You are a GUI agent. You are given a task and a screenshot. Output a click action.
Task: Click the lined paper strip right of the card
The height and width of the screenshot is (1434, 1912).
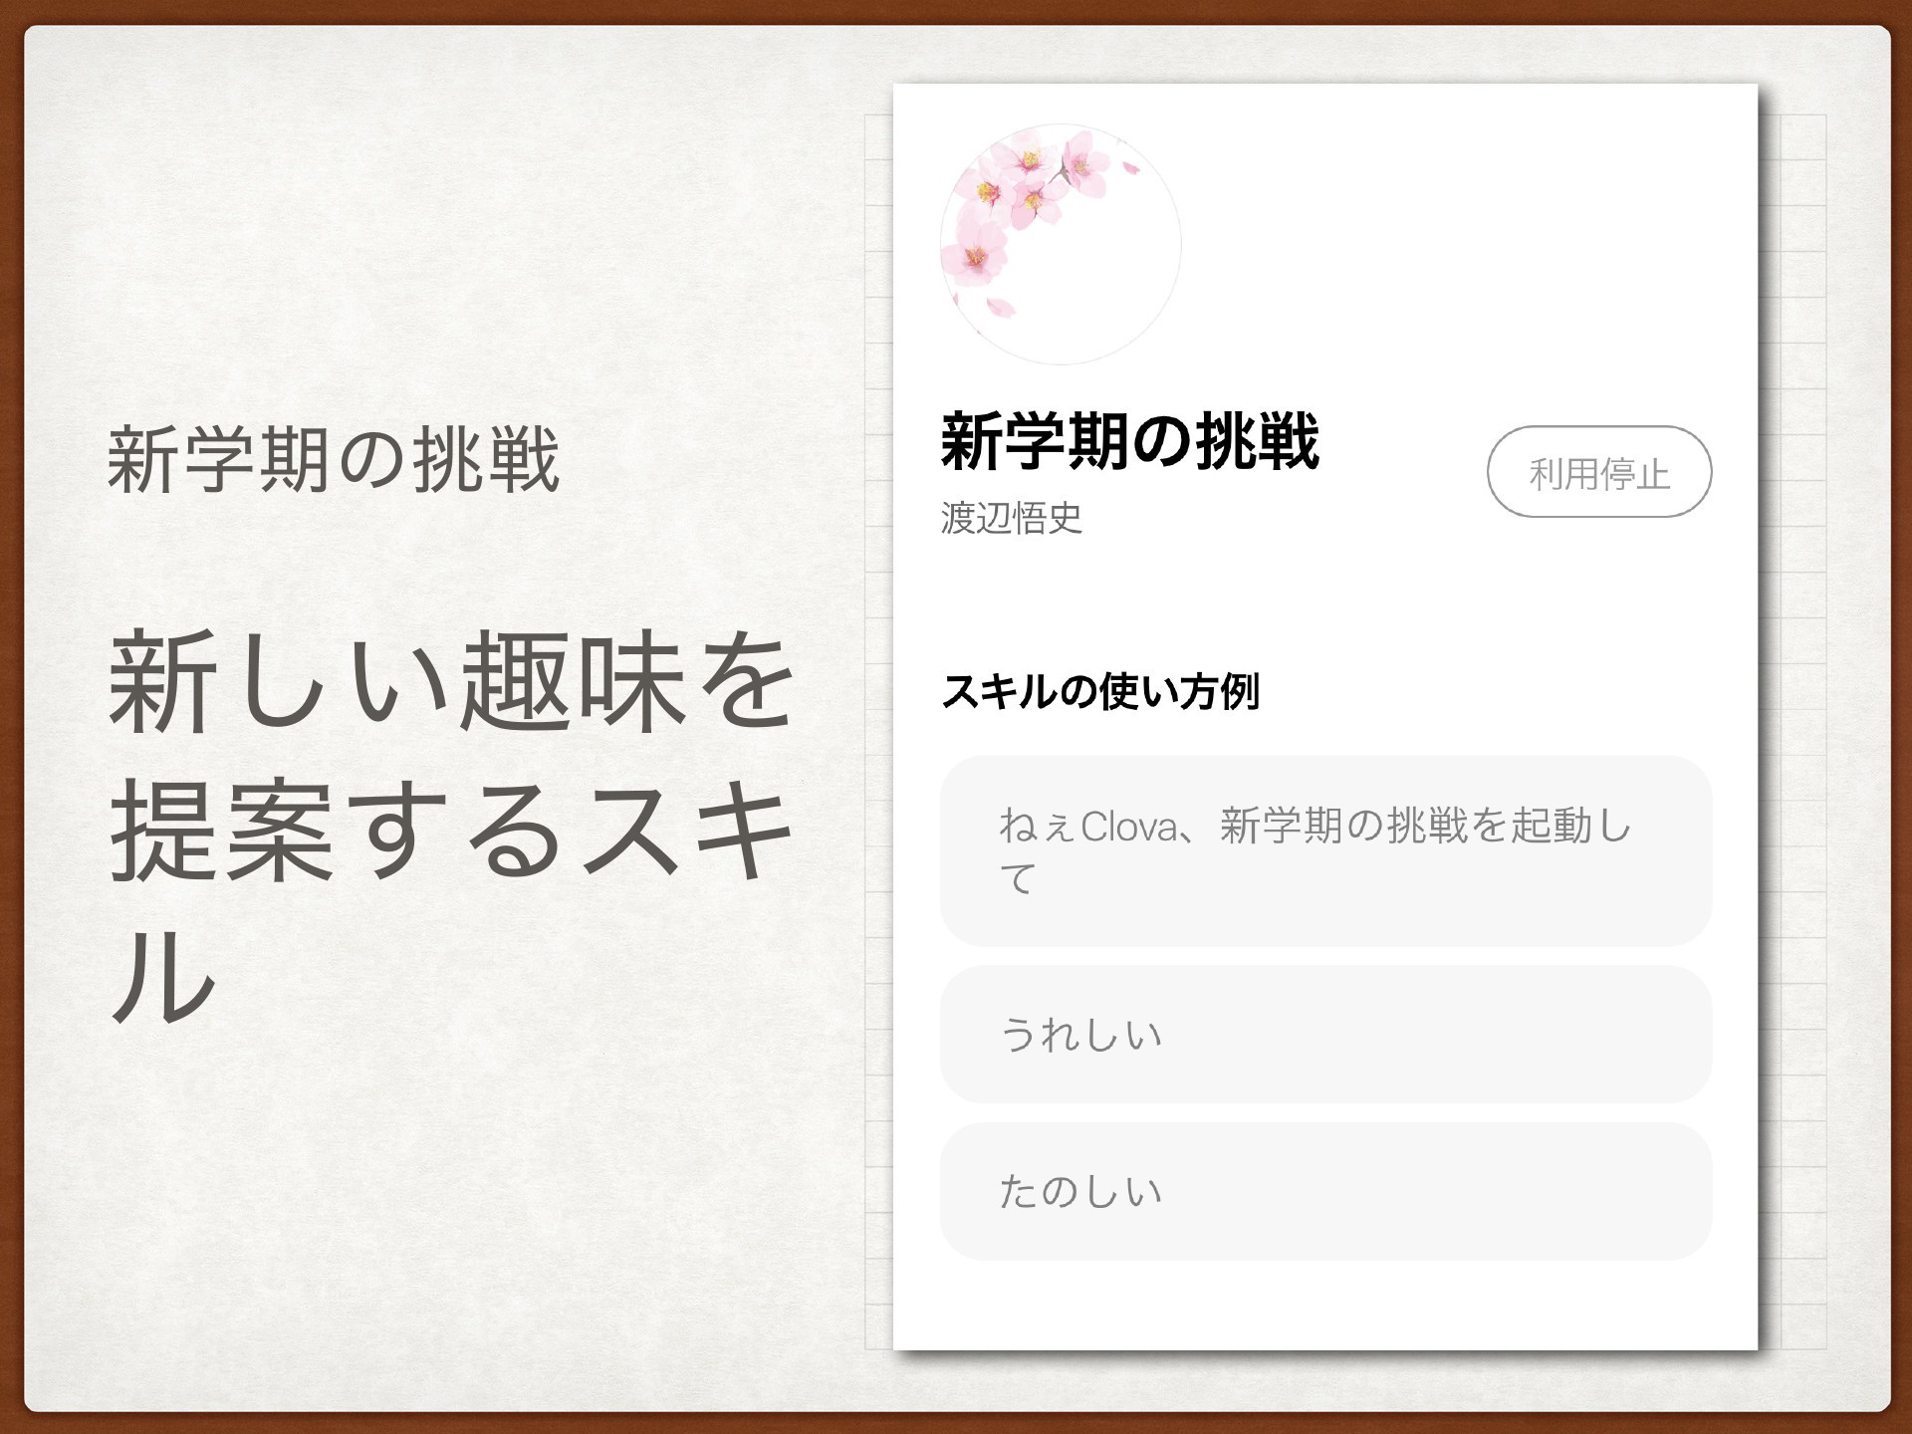point(1794,732)
